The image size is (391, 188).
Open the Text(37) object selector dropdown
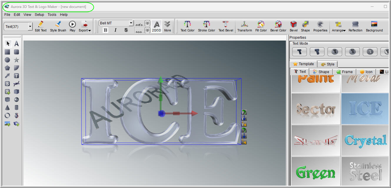coord(30,26)
